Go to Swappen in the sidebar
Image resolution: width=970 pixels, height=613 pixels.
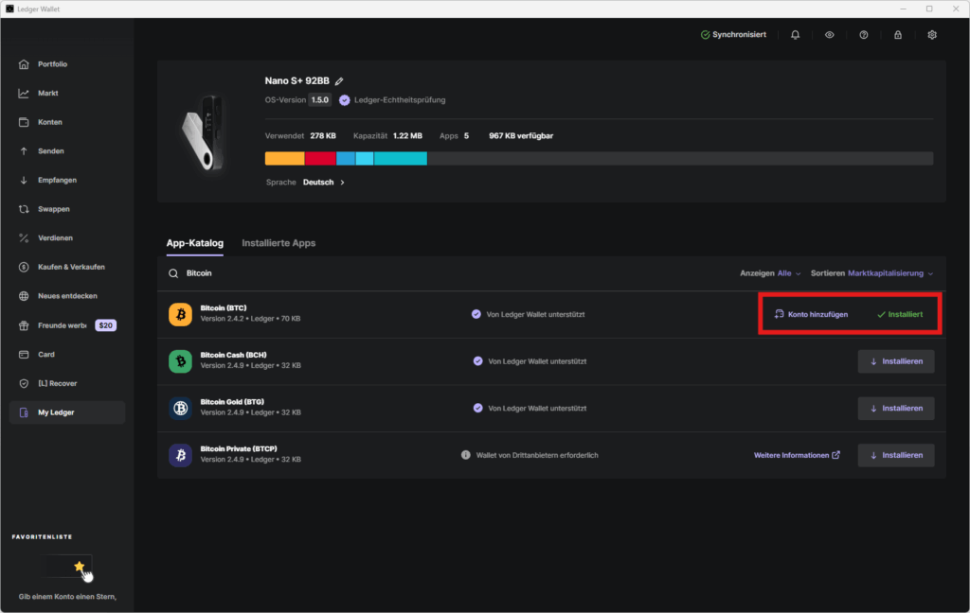(53, 209)
